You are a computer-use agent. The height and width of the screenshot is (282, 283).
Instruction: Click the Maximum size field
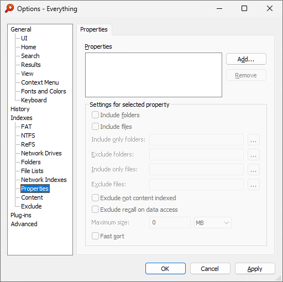pyautogui.click(x=170, y=223)
